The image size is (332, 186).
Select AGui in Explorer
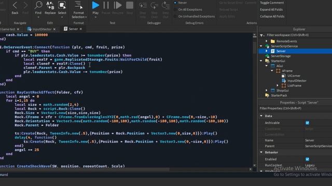tap(280, 66)
